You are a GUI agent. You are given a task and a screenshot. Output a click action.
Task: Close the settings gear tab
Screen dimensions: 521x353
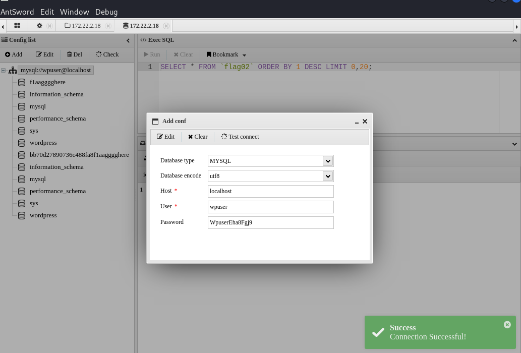(x=49, y=26)
